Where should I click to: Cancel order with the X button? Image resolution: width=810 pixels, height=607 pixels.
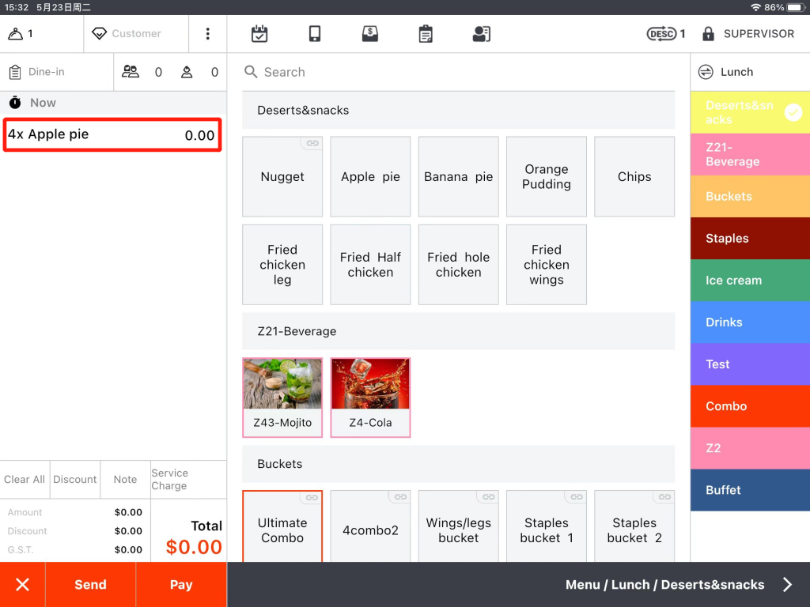coord(22,585)
